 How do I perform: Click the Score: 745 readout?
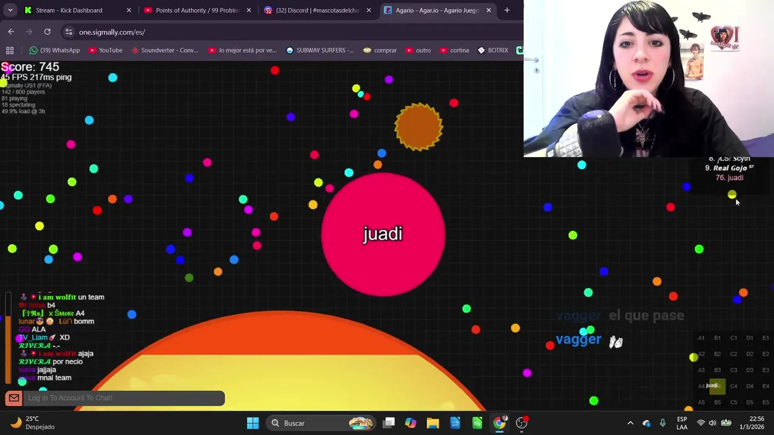(x=30, y=67)
